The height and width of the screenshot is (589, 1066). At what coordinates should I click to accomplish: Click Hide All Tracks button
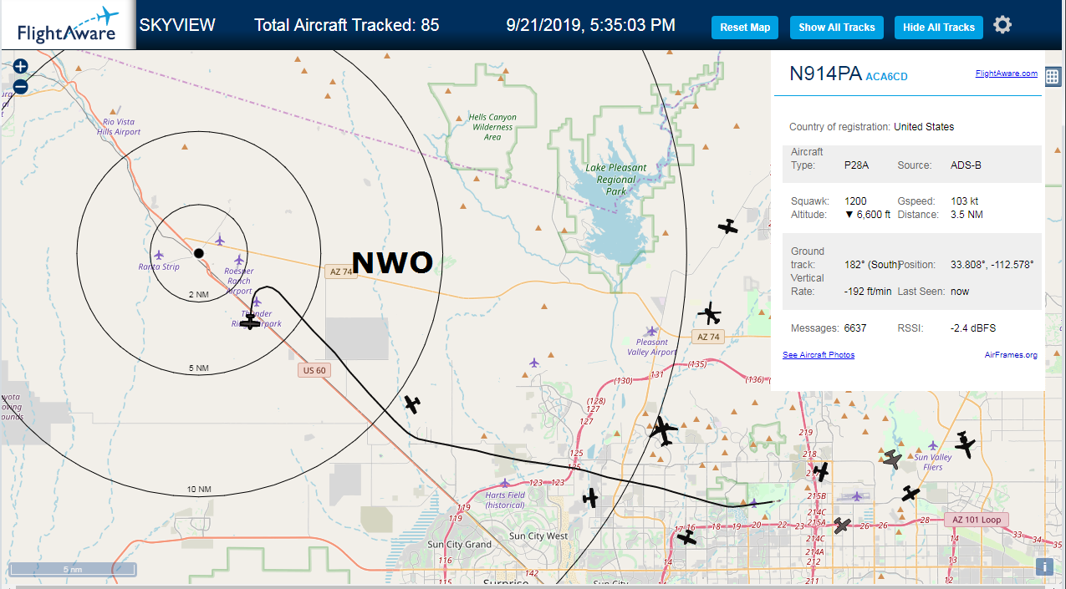coord(939,28)
